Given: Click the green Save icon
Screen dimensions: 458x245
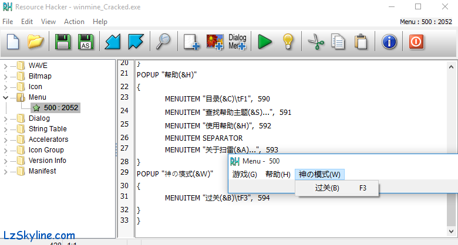Looking at the screenshot, I should coord(62,42).
